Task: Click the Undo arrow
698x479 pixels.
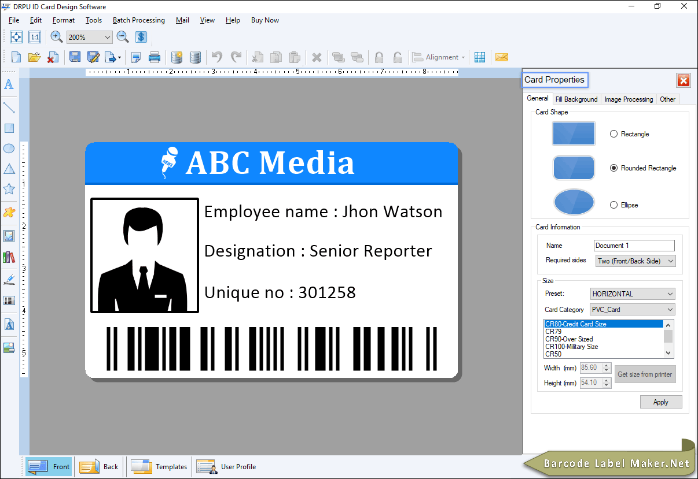Action: [x=217, y=57]
